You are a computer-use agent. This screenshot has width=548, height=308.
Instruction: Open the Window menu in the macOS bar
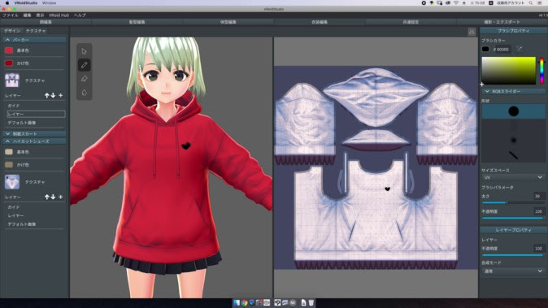(49, 2)
